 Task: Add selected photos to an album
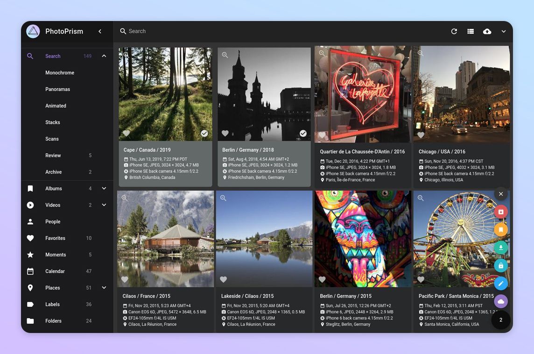[501, 229]
